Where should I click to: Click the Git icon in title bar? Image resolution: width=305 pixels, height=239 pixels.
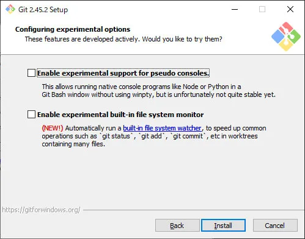(10, 9)
